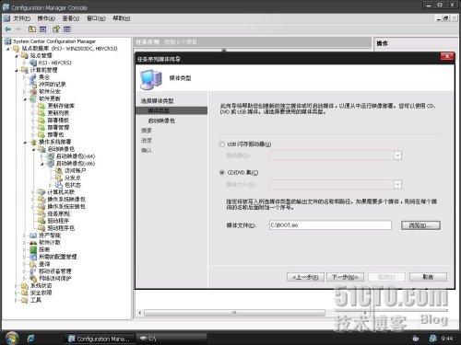Viewport: 461px width, 345px height.
Task: Open the 文件 menu
Action: [21, 18]
